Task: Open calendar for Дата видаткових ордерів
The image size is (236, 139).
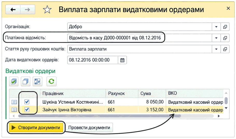Action: point(122,60)
